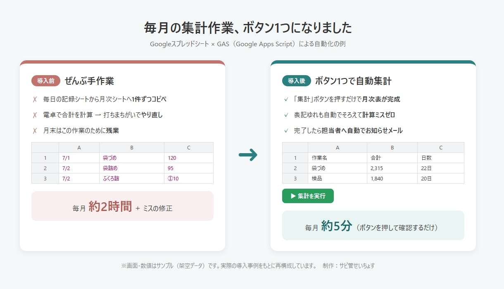The height and width of the screenshot is (289, 504).
Task: Select cell 1,840 in the 導入後 table
Action: click(392, 178)
